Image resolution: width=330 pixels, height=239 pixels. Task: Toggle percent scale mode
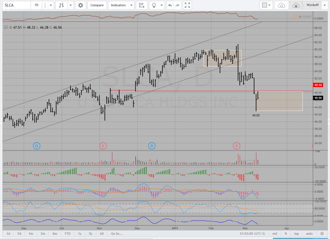286,234
